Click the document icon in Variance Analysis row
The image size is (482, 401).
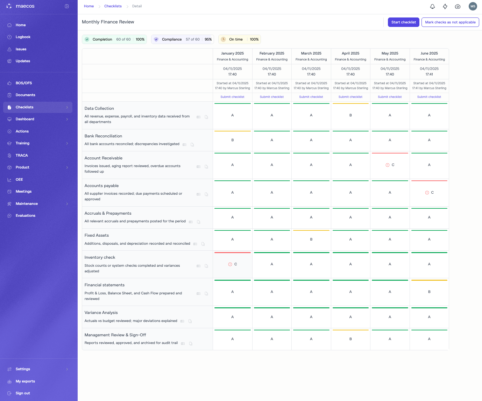click(x=190, y=321)
